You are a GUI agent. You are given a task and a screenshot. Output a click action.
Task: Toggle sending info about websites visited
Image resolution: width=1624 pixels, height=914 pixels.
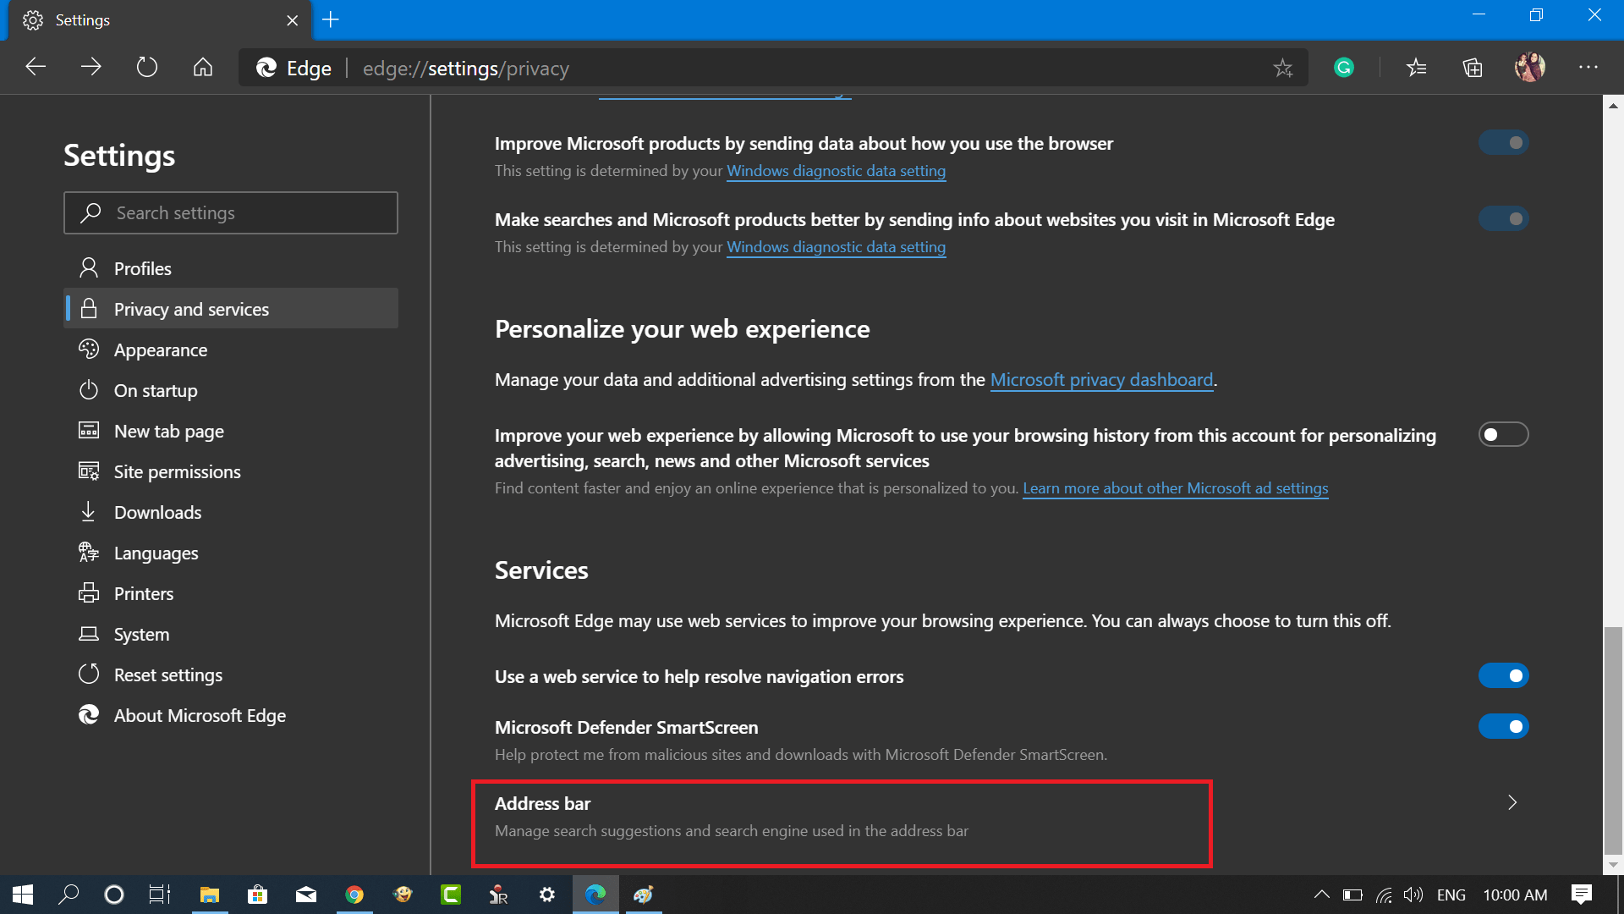1503,218
